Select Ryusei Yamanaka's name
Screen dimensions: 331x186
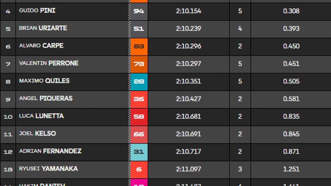[x=48, y=169]
